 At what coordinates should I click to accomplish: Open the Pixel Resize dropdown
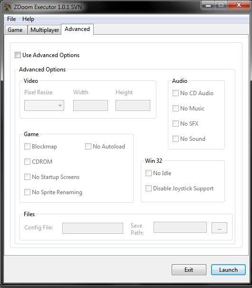pyautogui.click(x=44, y=105)
